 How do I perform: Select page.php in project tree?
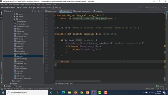[x=19, y=56]
